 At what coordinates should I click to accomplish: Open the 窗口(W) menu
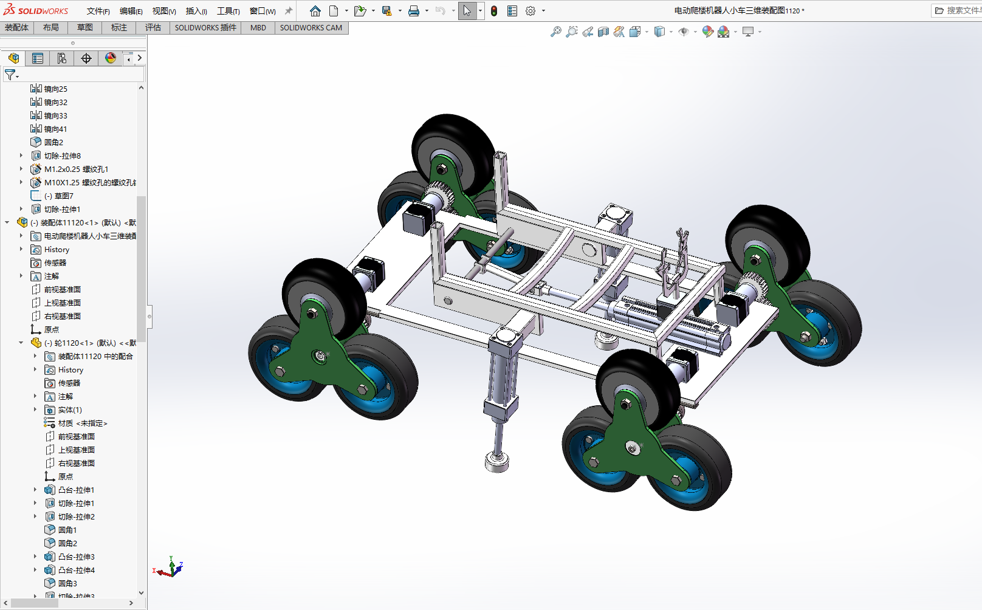[263, 11]
